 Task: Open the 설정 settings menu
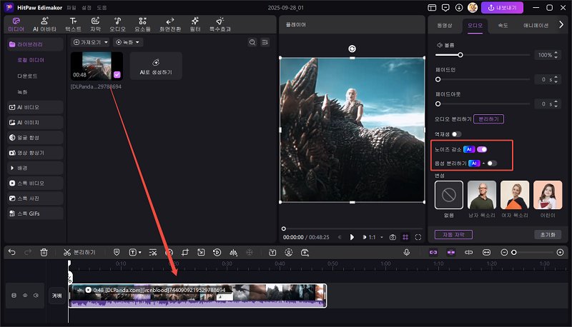pos(87,8)
